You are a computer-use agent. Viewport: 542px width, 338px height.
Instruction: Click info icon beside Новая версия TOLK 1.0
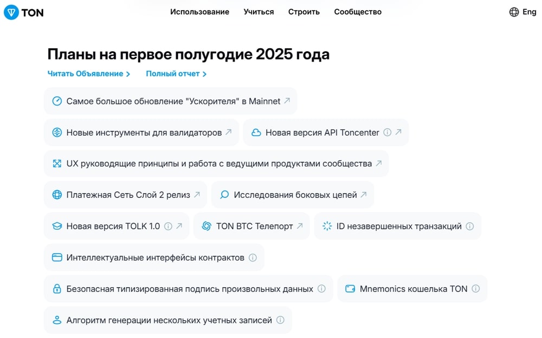168,226
